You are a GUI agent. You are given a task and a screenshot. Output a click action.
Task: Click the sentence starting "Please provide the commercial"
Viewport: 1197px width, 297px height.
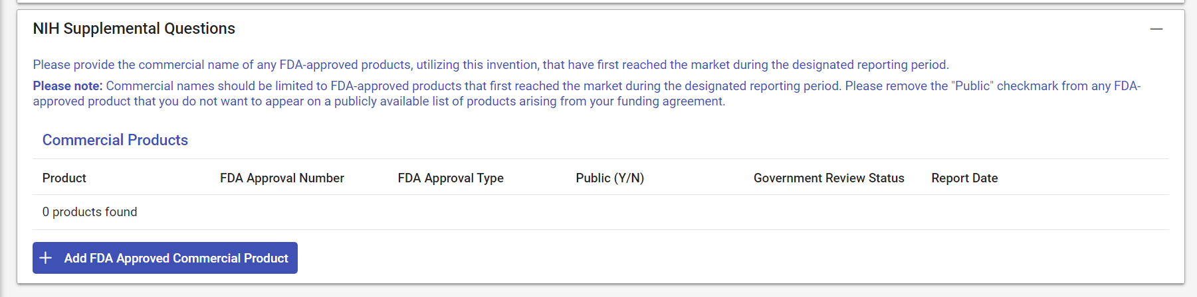[x=490, y=65]
